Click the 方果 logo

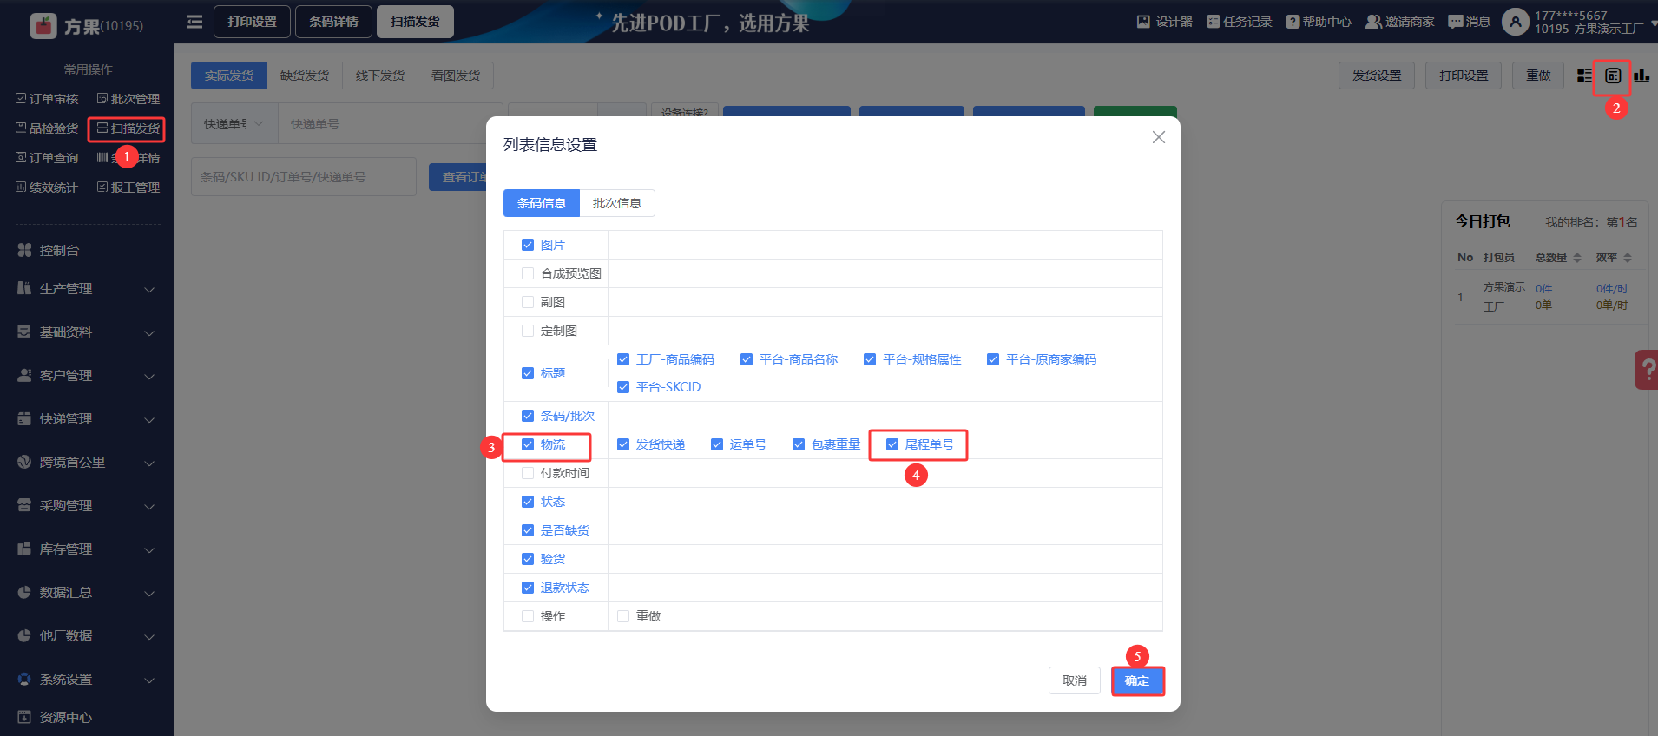pos(86,26)
